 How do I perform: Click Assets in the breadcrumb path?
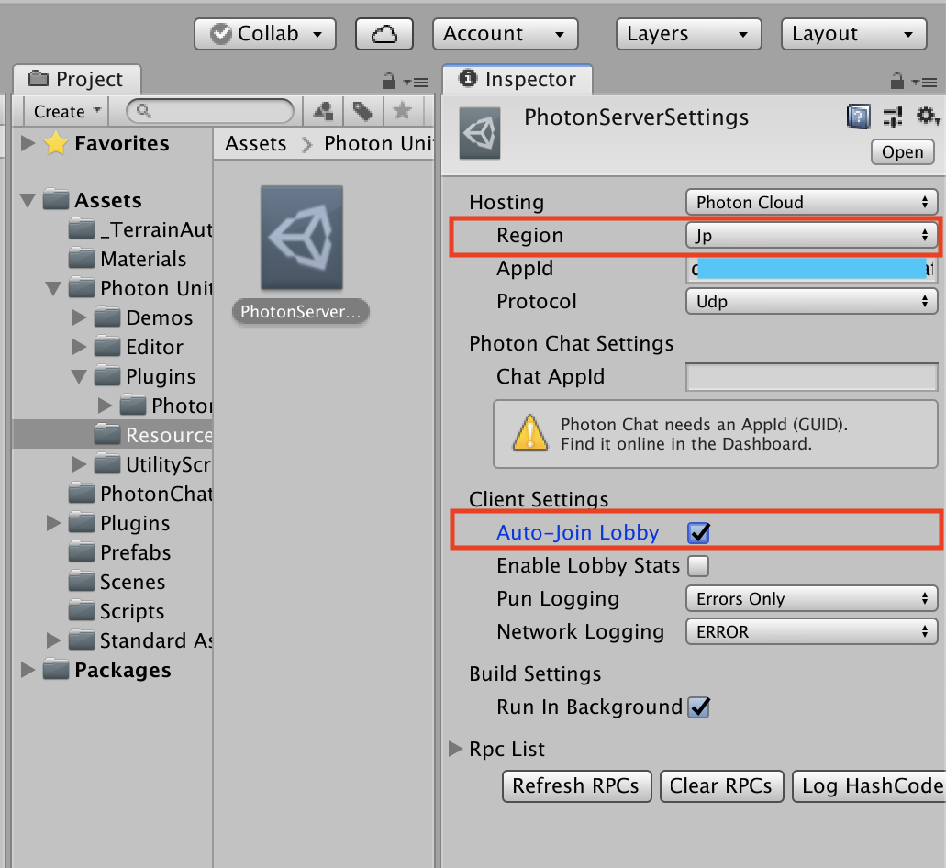click(x=256, y=143)
